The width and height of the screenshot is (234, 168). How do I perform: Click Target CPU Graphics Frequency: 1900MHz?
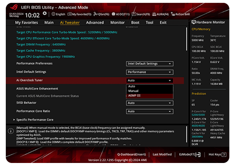point(46,57)
